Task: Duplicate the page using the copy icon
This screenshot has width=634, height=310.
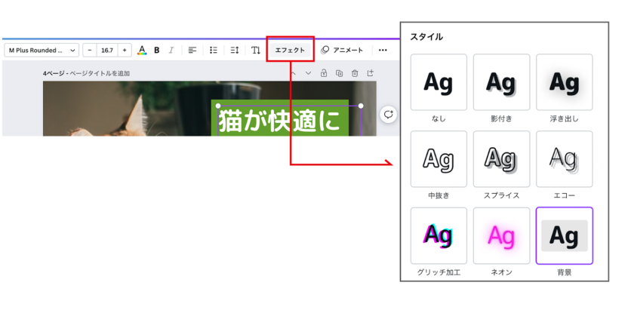Action: pyautogui.click(x=339, y=73)
